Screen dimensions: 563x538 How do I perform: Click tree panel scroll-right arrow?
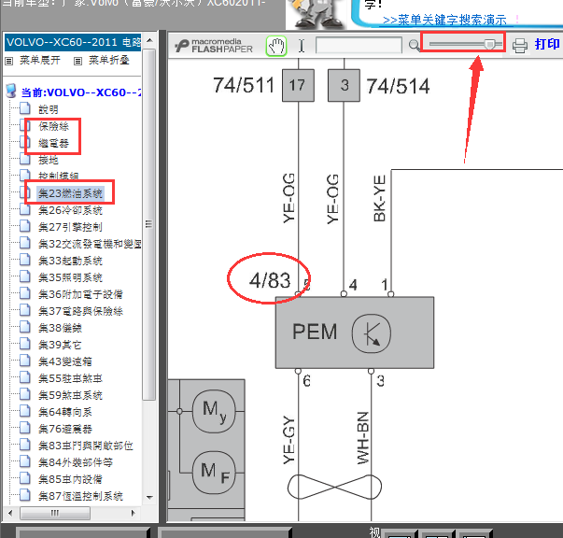coord(134,513)
